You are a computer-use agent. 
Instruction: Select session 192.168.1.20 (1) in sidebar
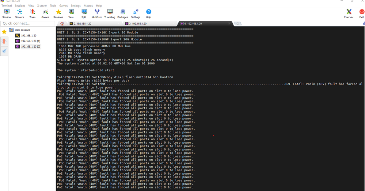coord(30,41)
